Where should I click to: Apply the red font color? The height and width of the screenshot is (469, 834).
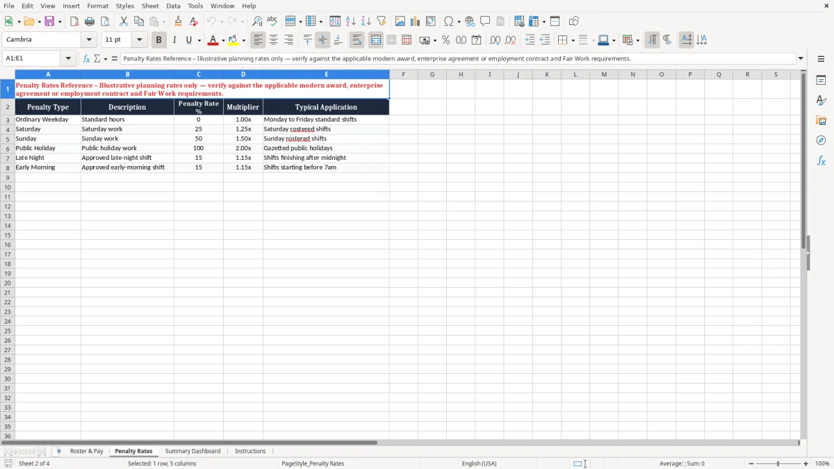click(x=214, y=40)
